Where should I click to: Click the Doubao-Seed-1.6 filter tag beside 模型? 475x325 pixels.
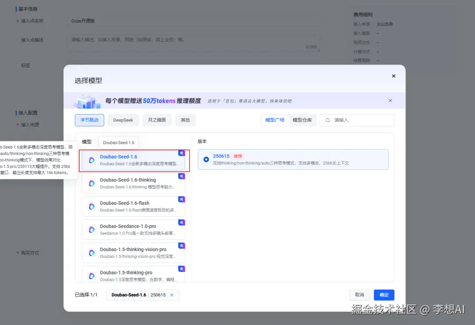click(118, 143)
